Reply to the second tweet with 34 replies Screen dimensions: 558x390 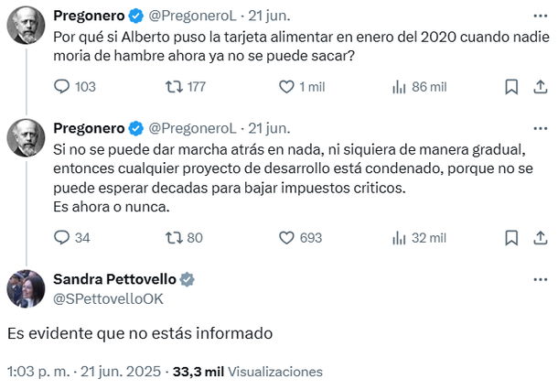click(x=63, y=237)
